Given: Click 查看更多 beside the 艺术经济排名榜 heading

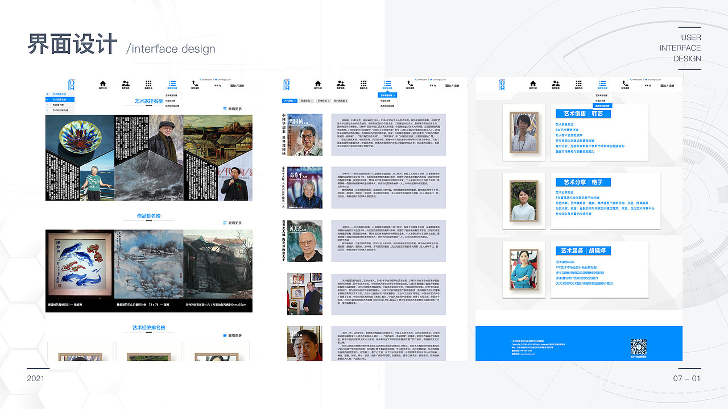Looking at the screenshot, I should [233, 335].
